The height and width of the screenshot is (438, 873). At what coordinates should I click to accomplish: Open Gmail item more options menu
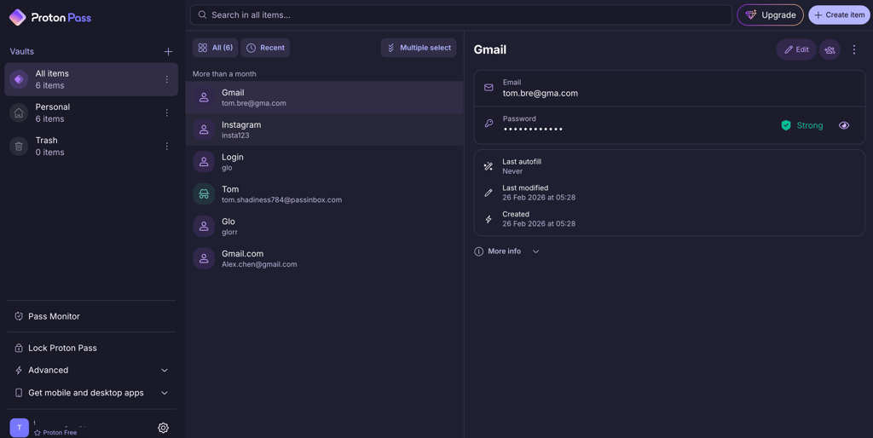[854, 49]
